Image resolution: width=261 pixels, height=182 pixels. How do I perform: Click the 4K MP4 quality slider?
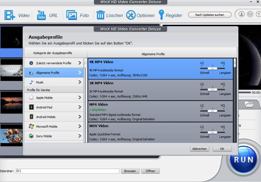click(x=212, y=69)
